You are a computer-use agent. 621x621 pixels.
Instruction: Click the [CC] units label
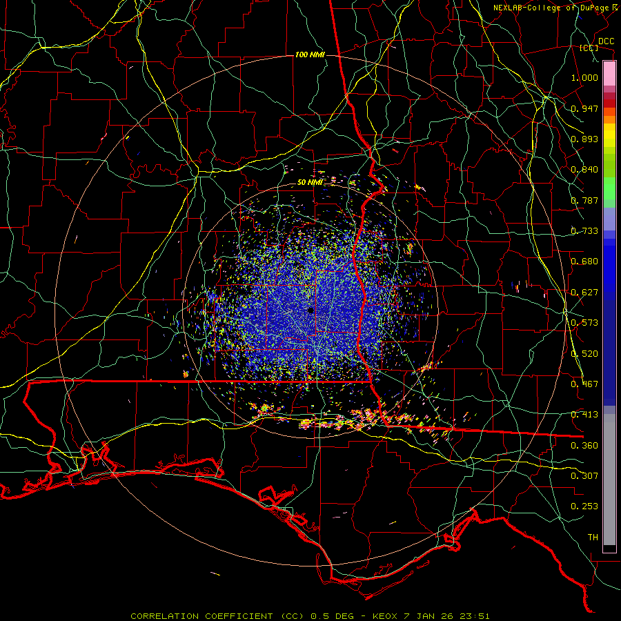click(589, 48)
